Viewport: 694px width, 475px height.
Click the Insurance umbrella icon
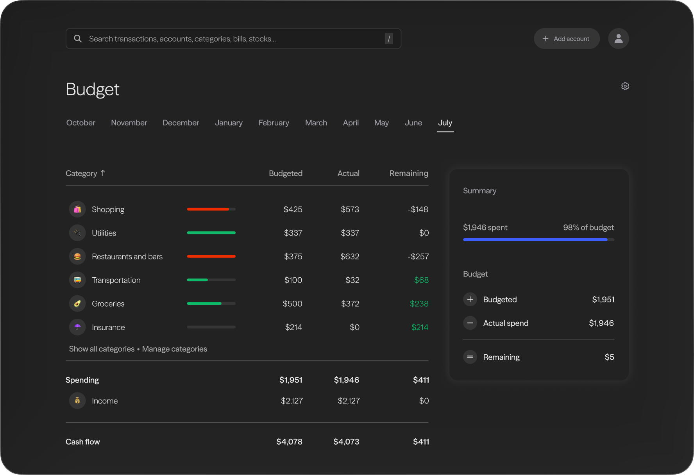[x=77, y=327]
